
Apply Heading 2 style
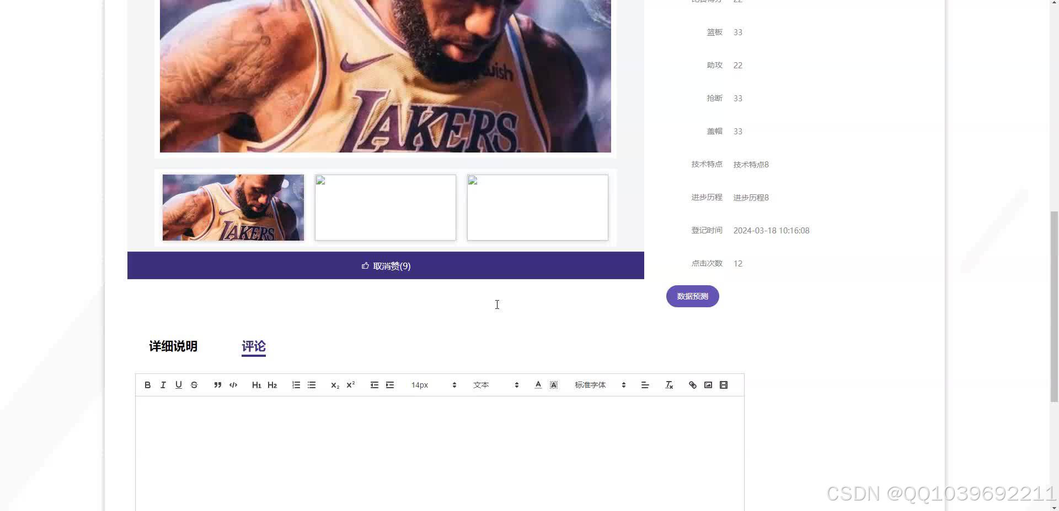(272, 385)
